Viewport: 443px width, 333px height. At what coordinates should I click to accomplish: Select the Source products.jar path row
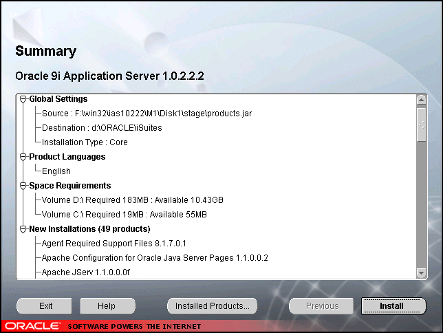click(147, 114)
